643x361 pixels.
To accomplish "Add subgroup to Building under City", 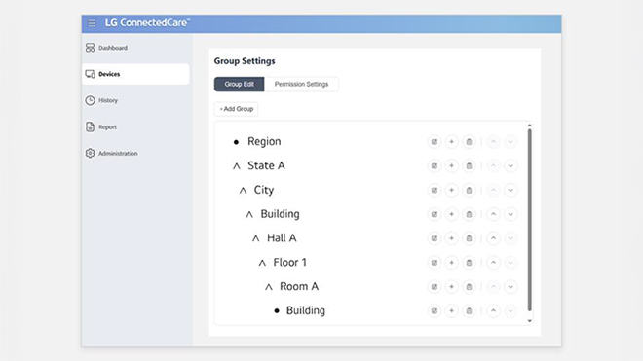I will [x=451, y=214].
